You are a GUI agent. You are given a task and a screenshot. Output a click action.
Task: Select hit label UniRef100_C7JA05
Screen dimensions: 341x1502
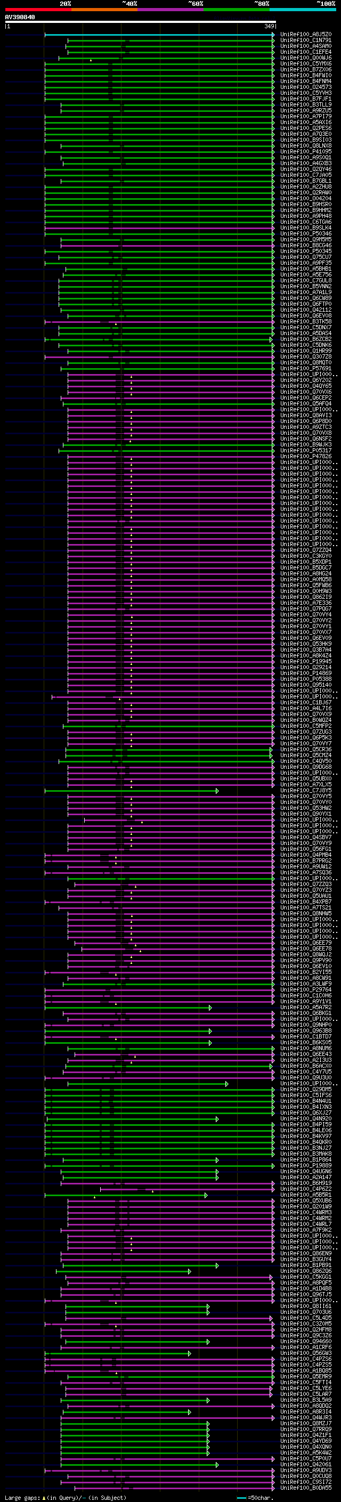tap(306, 175)
